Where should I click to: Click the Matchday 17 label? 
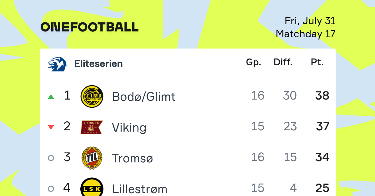[x=306, y=34]
